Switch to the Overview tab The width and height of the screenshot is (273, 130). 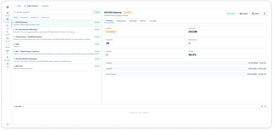[109, 21]
